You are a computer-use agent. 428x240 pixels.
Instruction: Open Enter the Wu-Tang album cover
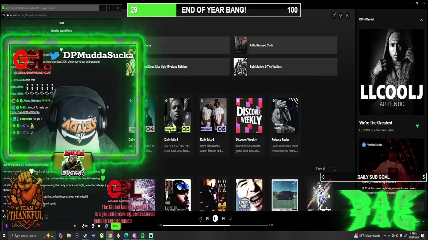(x=213, y=195)
